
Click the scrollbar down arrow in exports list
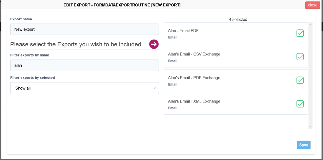tap(310, 127)
